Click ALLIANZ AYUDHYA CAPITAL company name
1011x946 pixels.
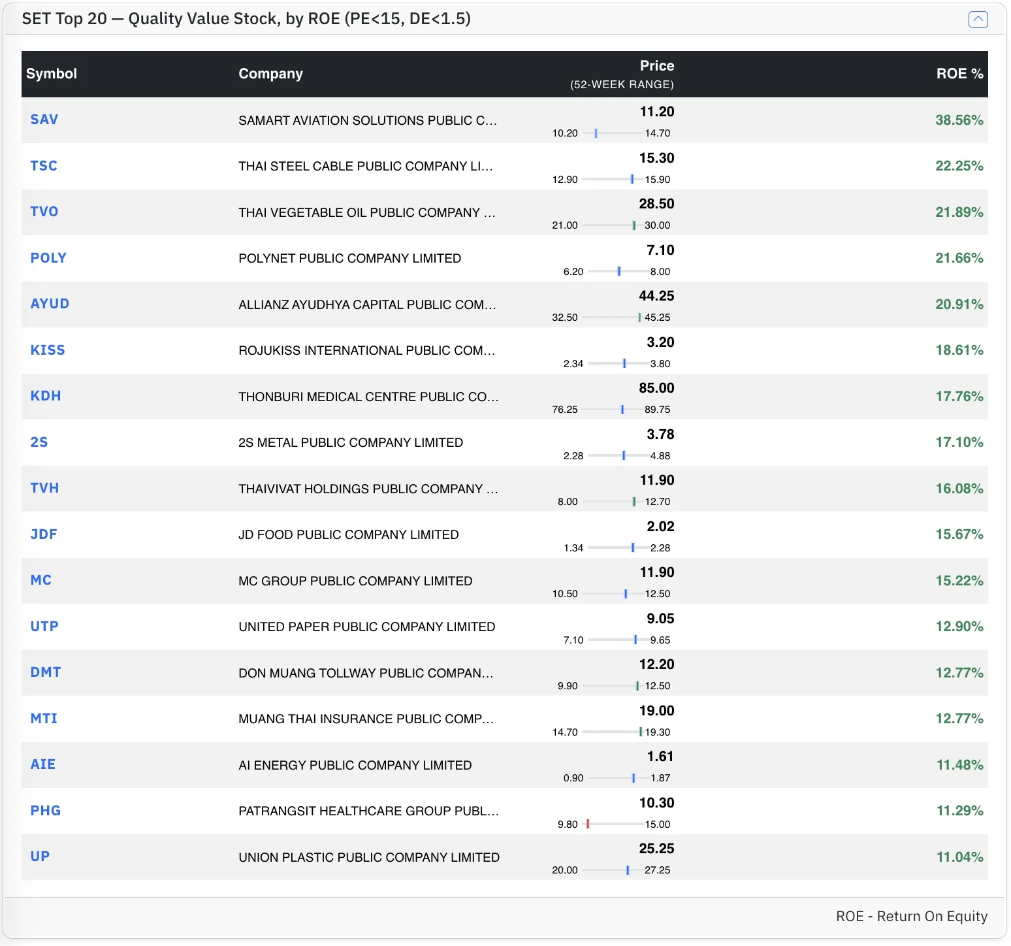[367, 304]
